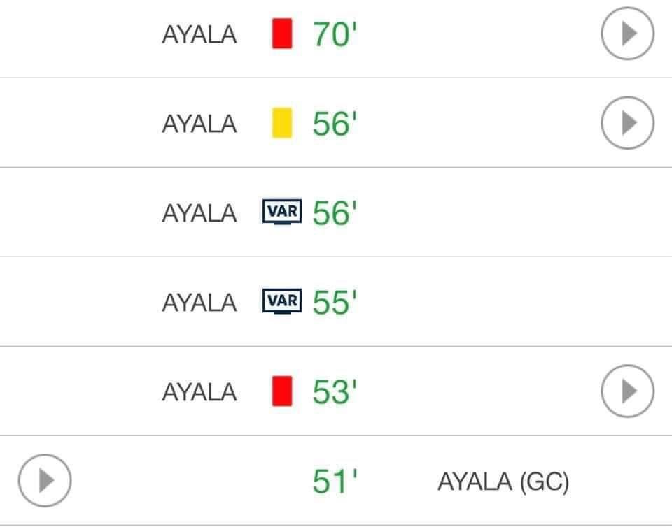672x527 pixels.
Task: Click the VAR icon at 55'
Action: (x=282, y=302)
